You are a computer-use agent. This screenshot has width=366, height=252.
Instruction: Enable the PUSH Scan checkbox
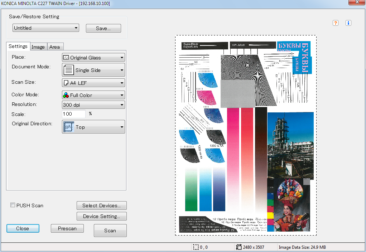coord(13,205)
